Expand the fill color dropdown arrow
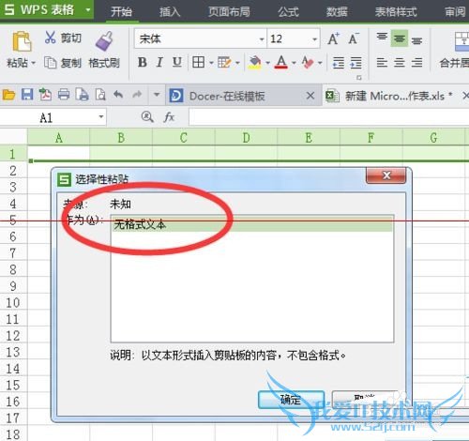The width and height of the screenshot is (469, 441). coord(268,63)
